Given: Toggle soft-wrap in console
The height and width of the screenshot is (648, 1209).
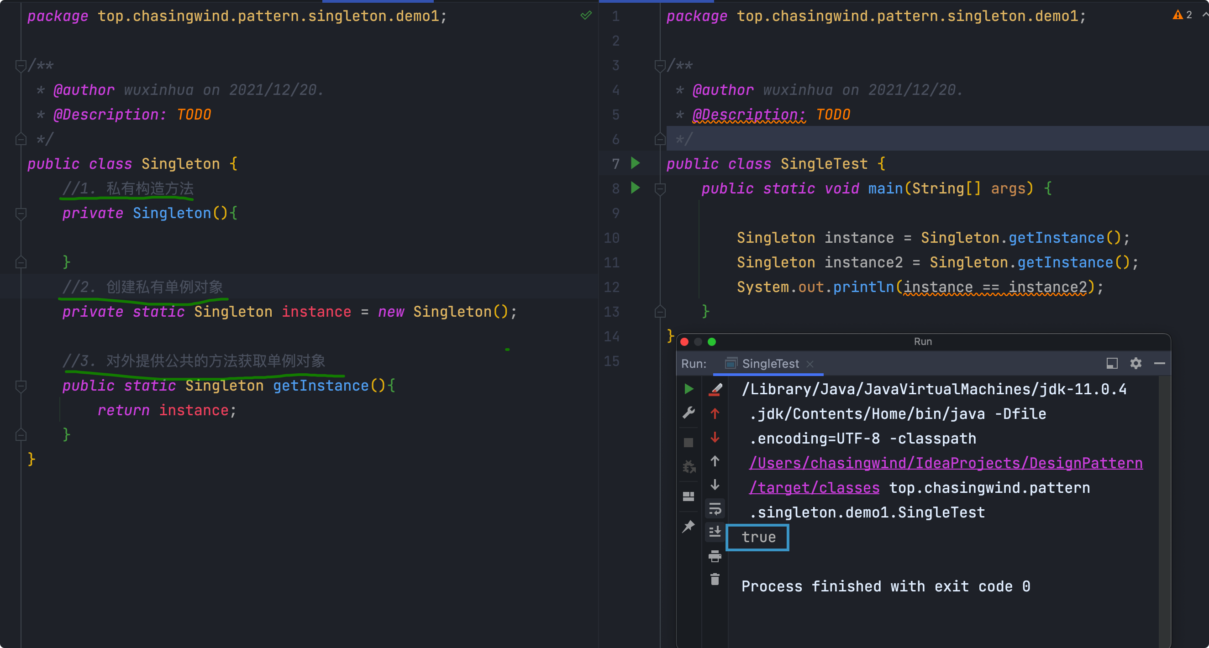Looking at the screenshot, I should 715,509.
